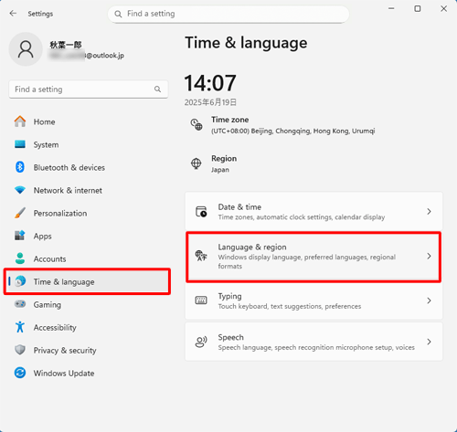Focus the sidebar Find a setting field
Screen dimensions: 457x432
89,90
